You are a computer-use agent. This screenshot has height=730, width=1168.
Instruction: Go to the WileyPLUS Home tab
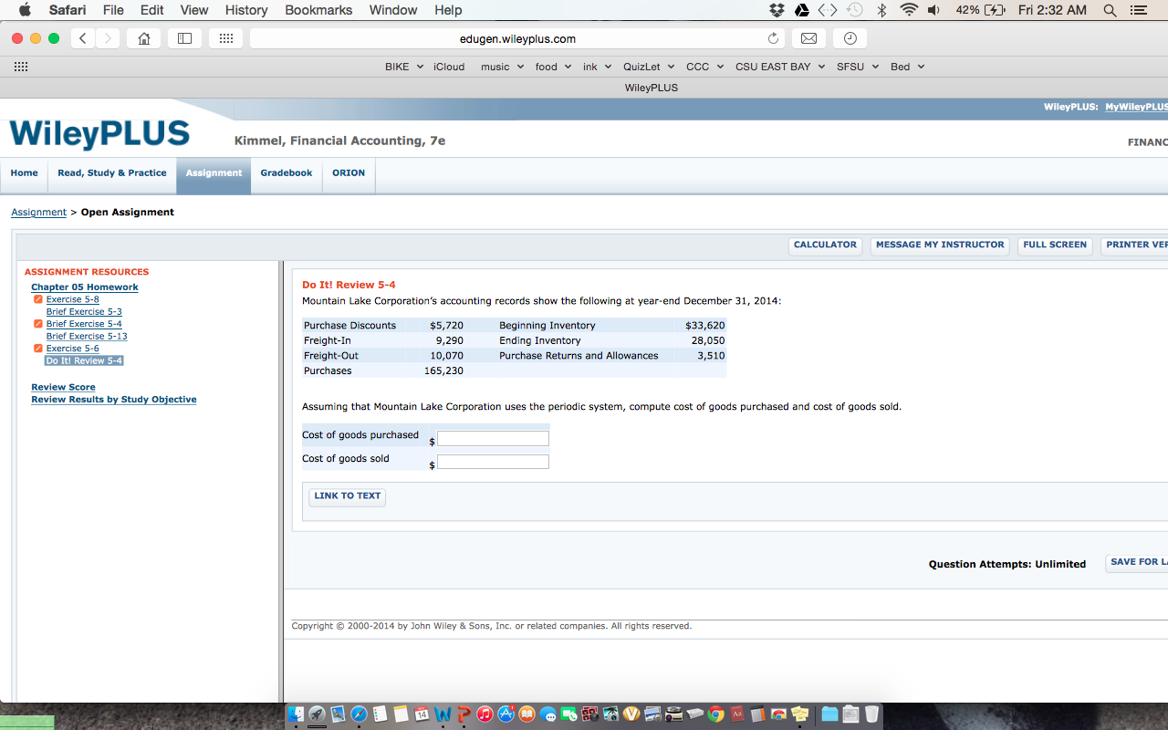[x=25, y=173]
